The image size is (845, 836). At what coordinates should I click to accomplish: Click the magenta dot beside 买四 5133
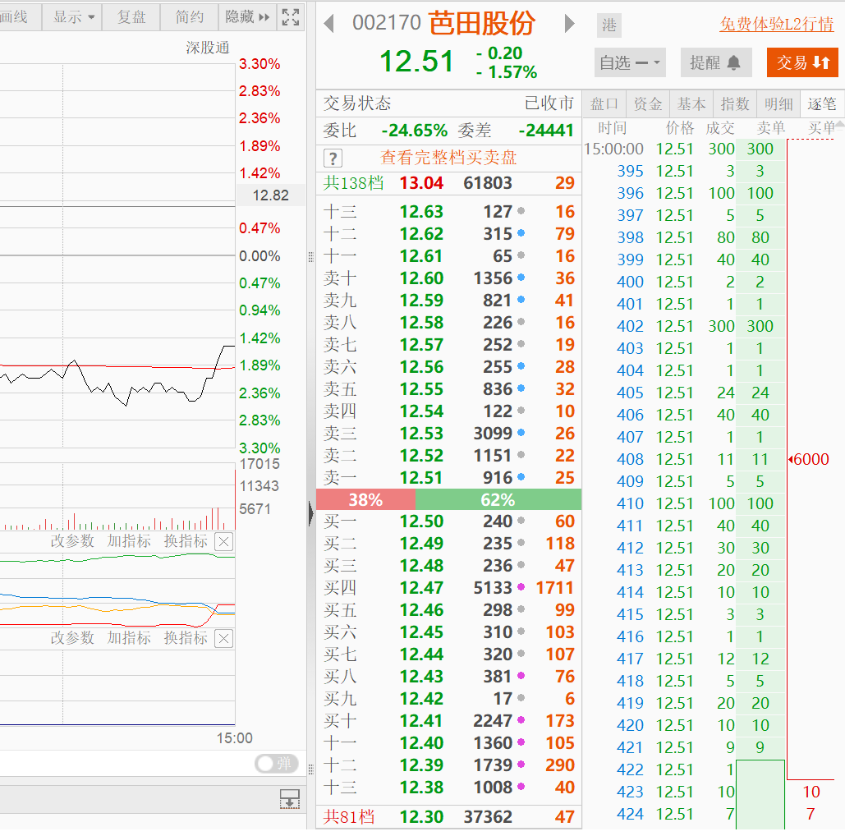coord(521,587)
